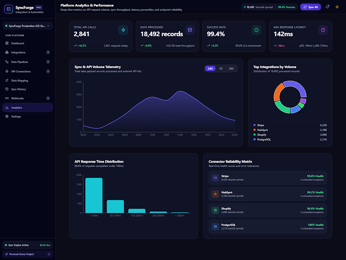
Task: Click the -18ms latency trend value
Action: 279,46
